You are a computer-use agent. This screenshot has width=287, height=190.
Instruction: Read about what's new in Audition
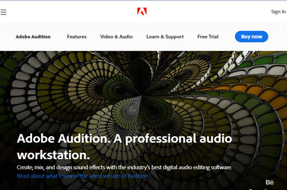pos(83,176)
